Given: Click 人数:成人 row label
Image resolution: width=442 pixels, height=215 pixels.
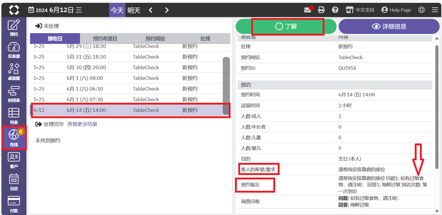Looking at the screenshot, I should pyautogui.click(x=251, y=116).
